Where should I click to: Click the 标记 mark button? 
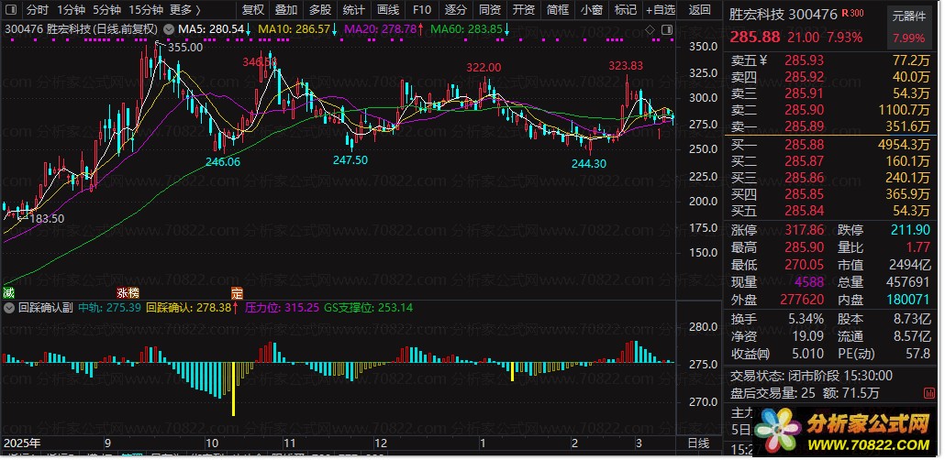625,10
